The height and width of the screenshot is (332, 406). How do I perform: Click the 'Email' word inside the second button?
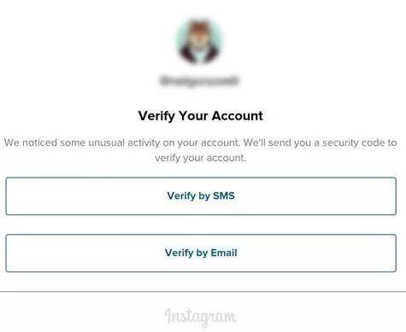tap(224, 253)
